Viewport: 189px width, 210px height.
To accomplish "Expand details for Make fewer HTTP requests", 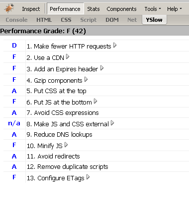I will [115, 45].
